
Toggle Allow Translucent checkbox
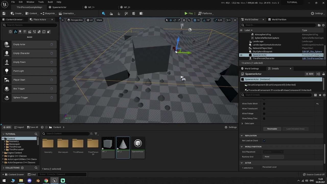264,109
